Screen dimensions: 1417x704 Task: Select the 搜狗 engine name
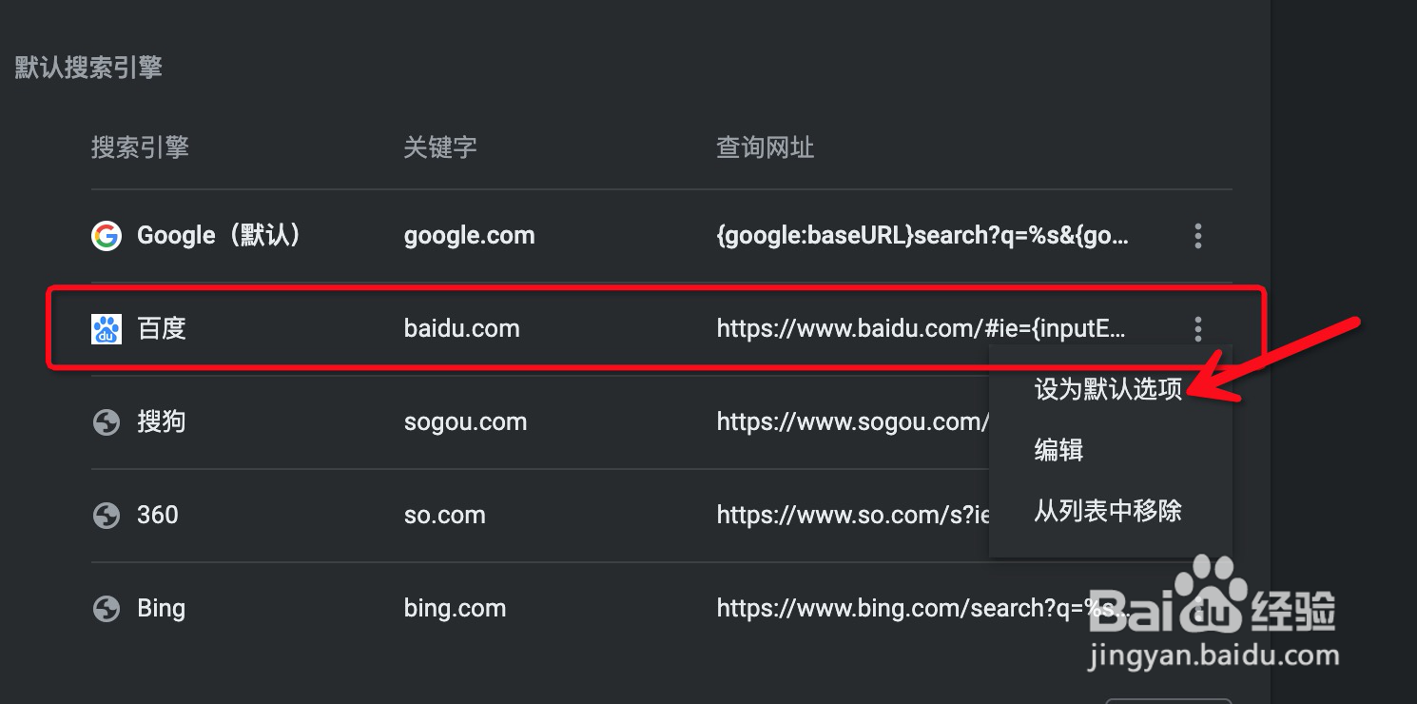pyautogui.click(x=162, y=421)
